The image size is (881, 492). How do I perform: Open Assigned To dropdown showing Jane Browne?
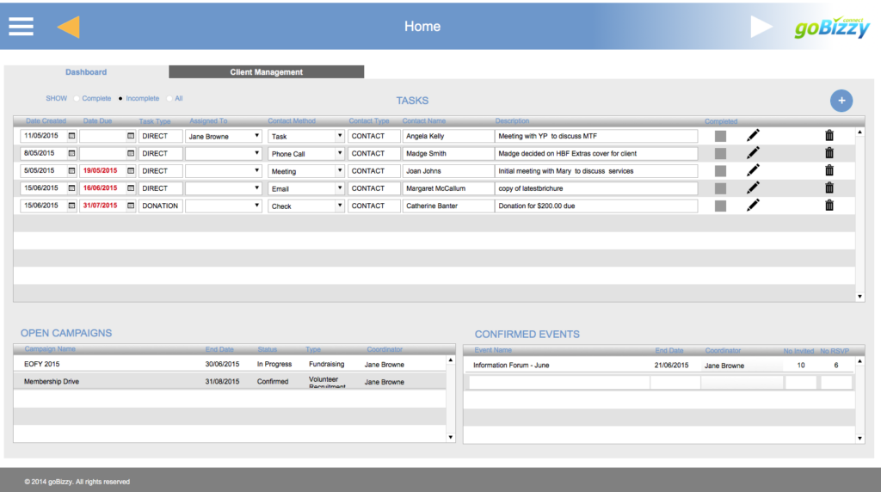point(224,136)
